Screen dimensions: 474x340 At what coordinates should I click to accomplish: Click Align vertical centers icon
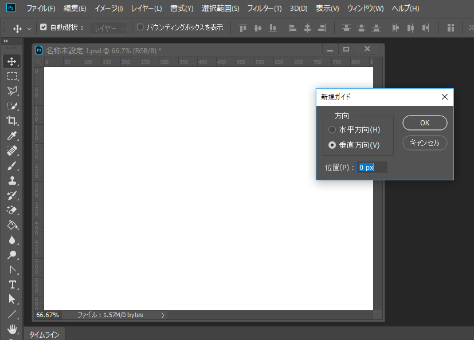pyautogui.click(x=257, y=28)
